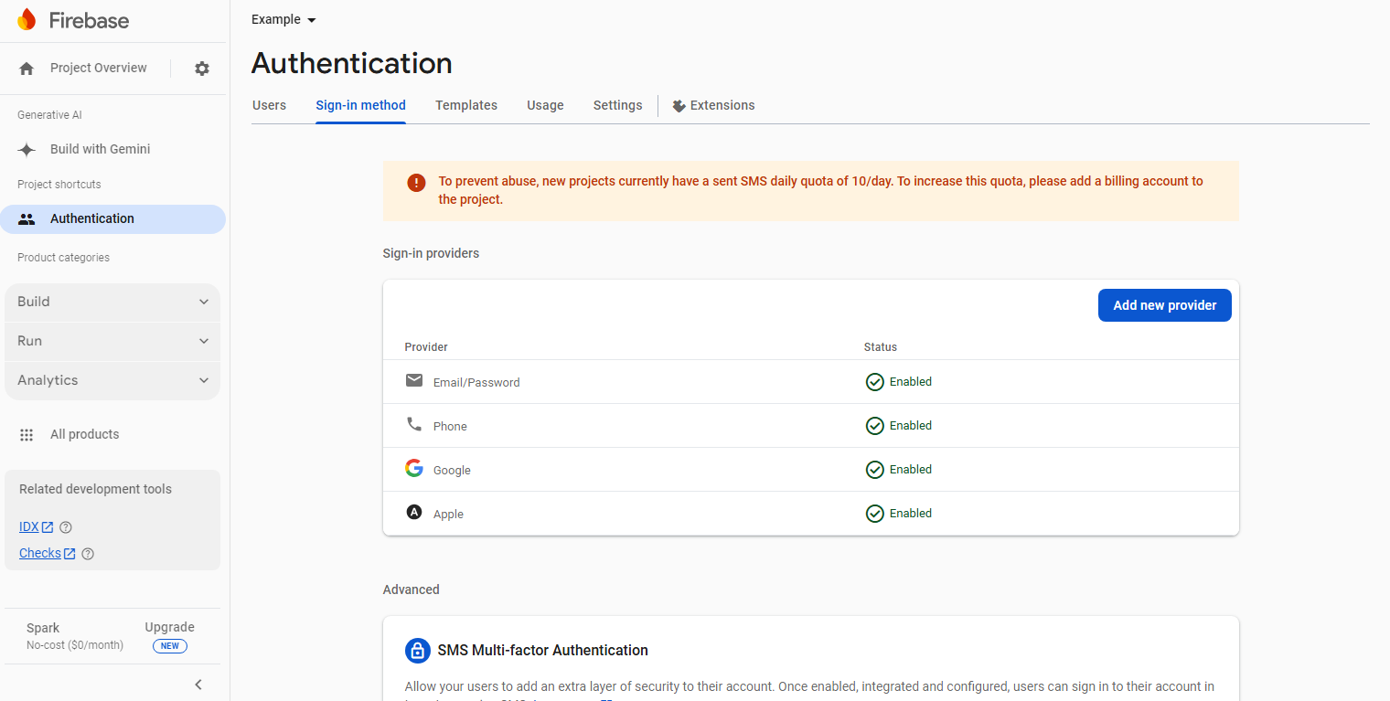Click the help icon beside Checks

point(88,554)
